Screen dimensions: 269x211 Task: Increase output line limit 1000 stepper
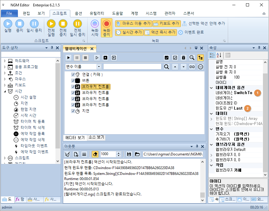point(118,153)
